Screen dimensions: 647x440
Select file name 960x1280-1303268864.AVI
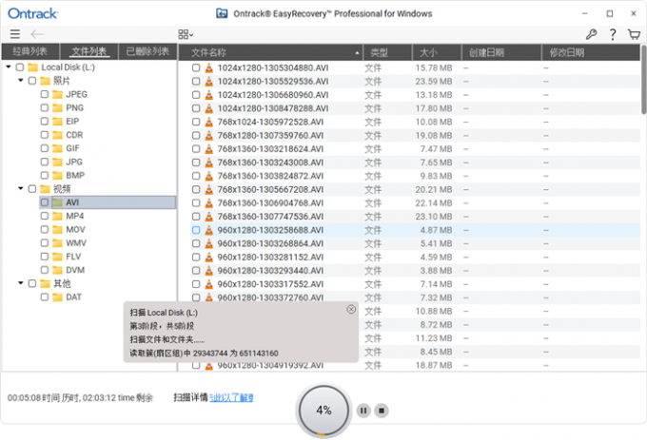[x=270, y=243]
